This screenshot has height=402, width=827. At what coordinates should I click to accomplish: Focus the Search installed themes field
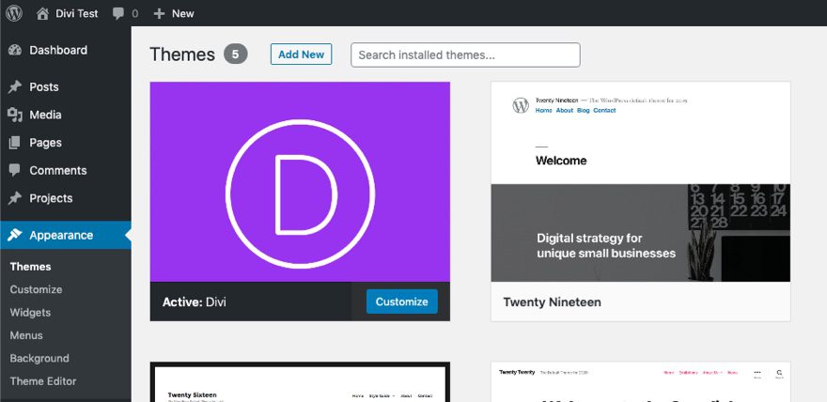coord(465,54)
